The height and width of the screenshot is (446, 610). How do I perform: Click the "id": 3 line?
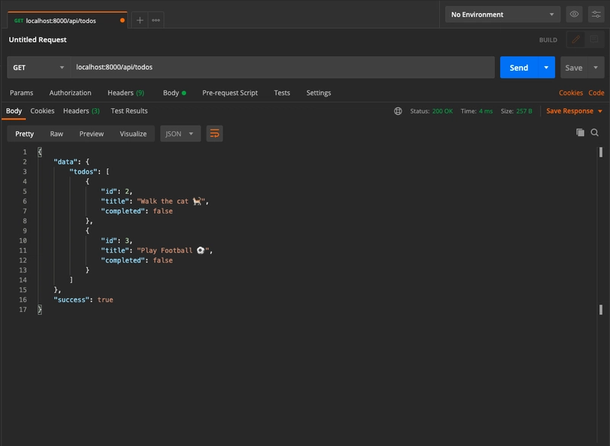[x=117, y=241]
